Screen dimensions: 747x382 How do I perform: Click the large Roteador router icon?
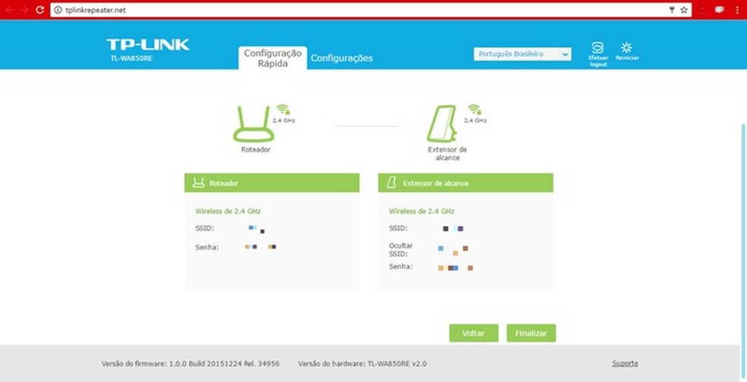point(254,124)
